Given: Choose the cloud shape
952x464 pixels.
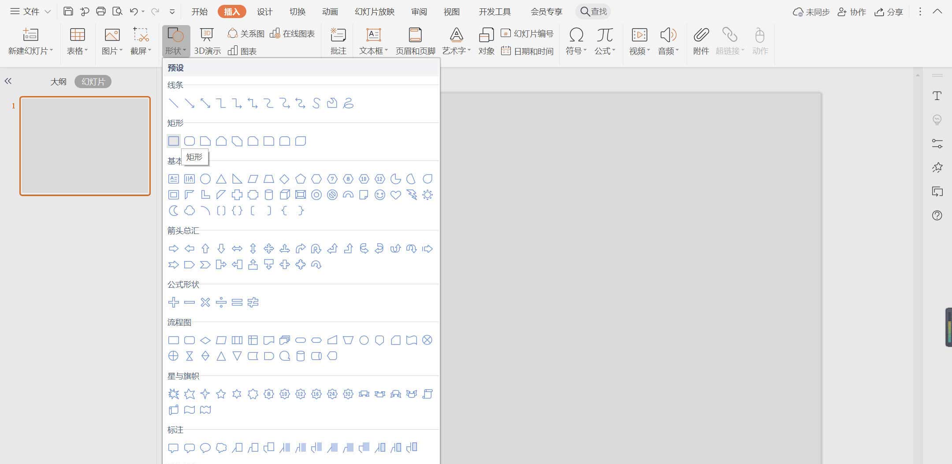Looking at the screenshot, I should 190,211.
